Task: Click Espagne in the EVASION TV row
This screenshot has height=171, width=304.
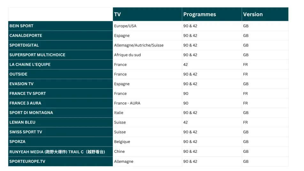Action: pyautogui.click(x=122, y=84)
